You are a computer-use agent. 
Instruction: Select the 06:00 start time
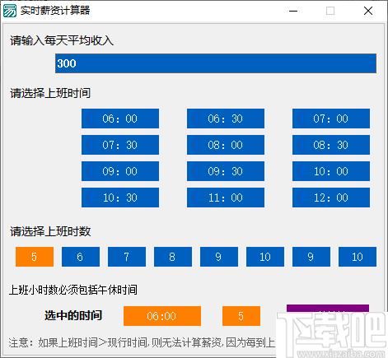[x=120, y=119]
